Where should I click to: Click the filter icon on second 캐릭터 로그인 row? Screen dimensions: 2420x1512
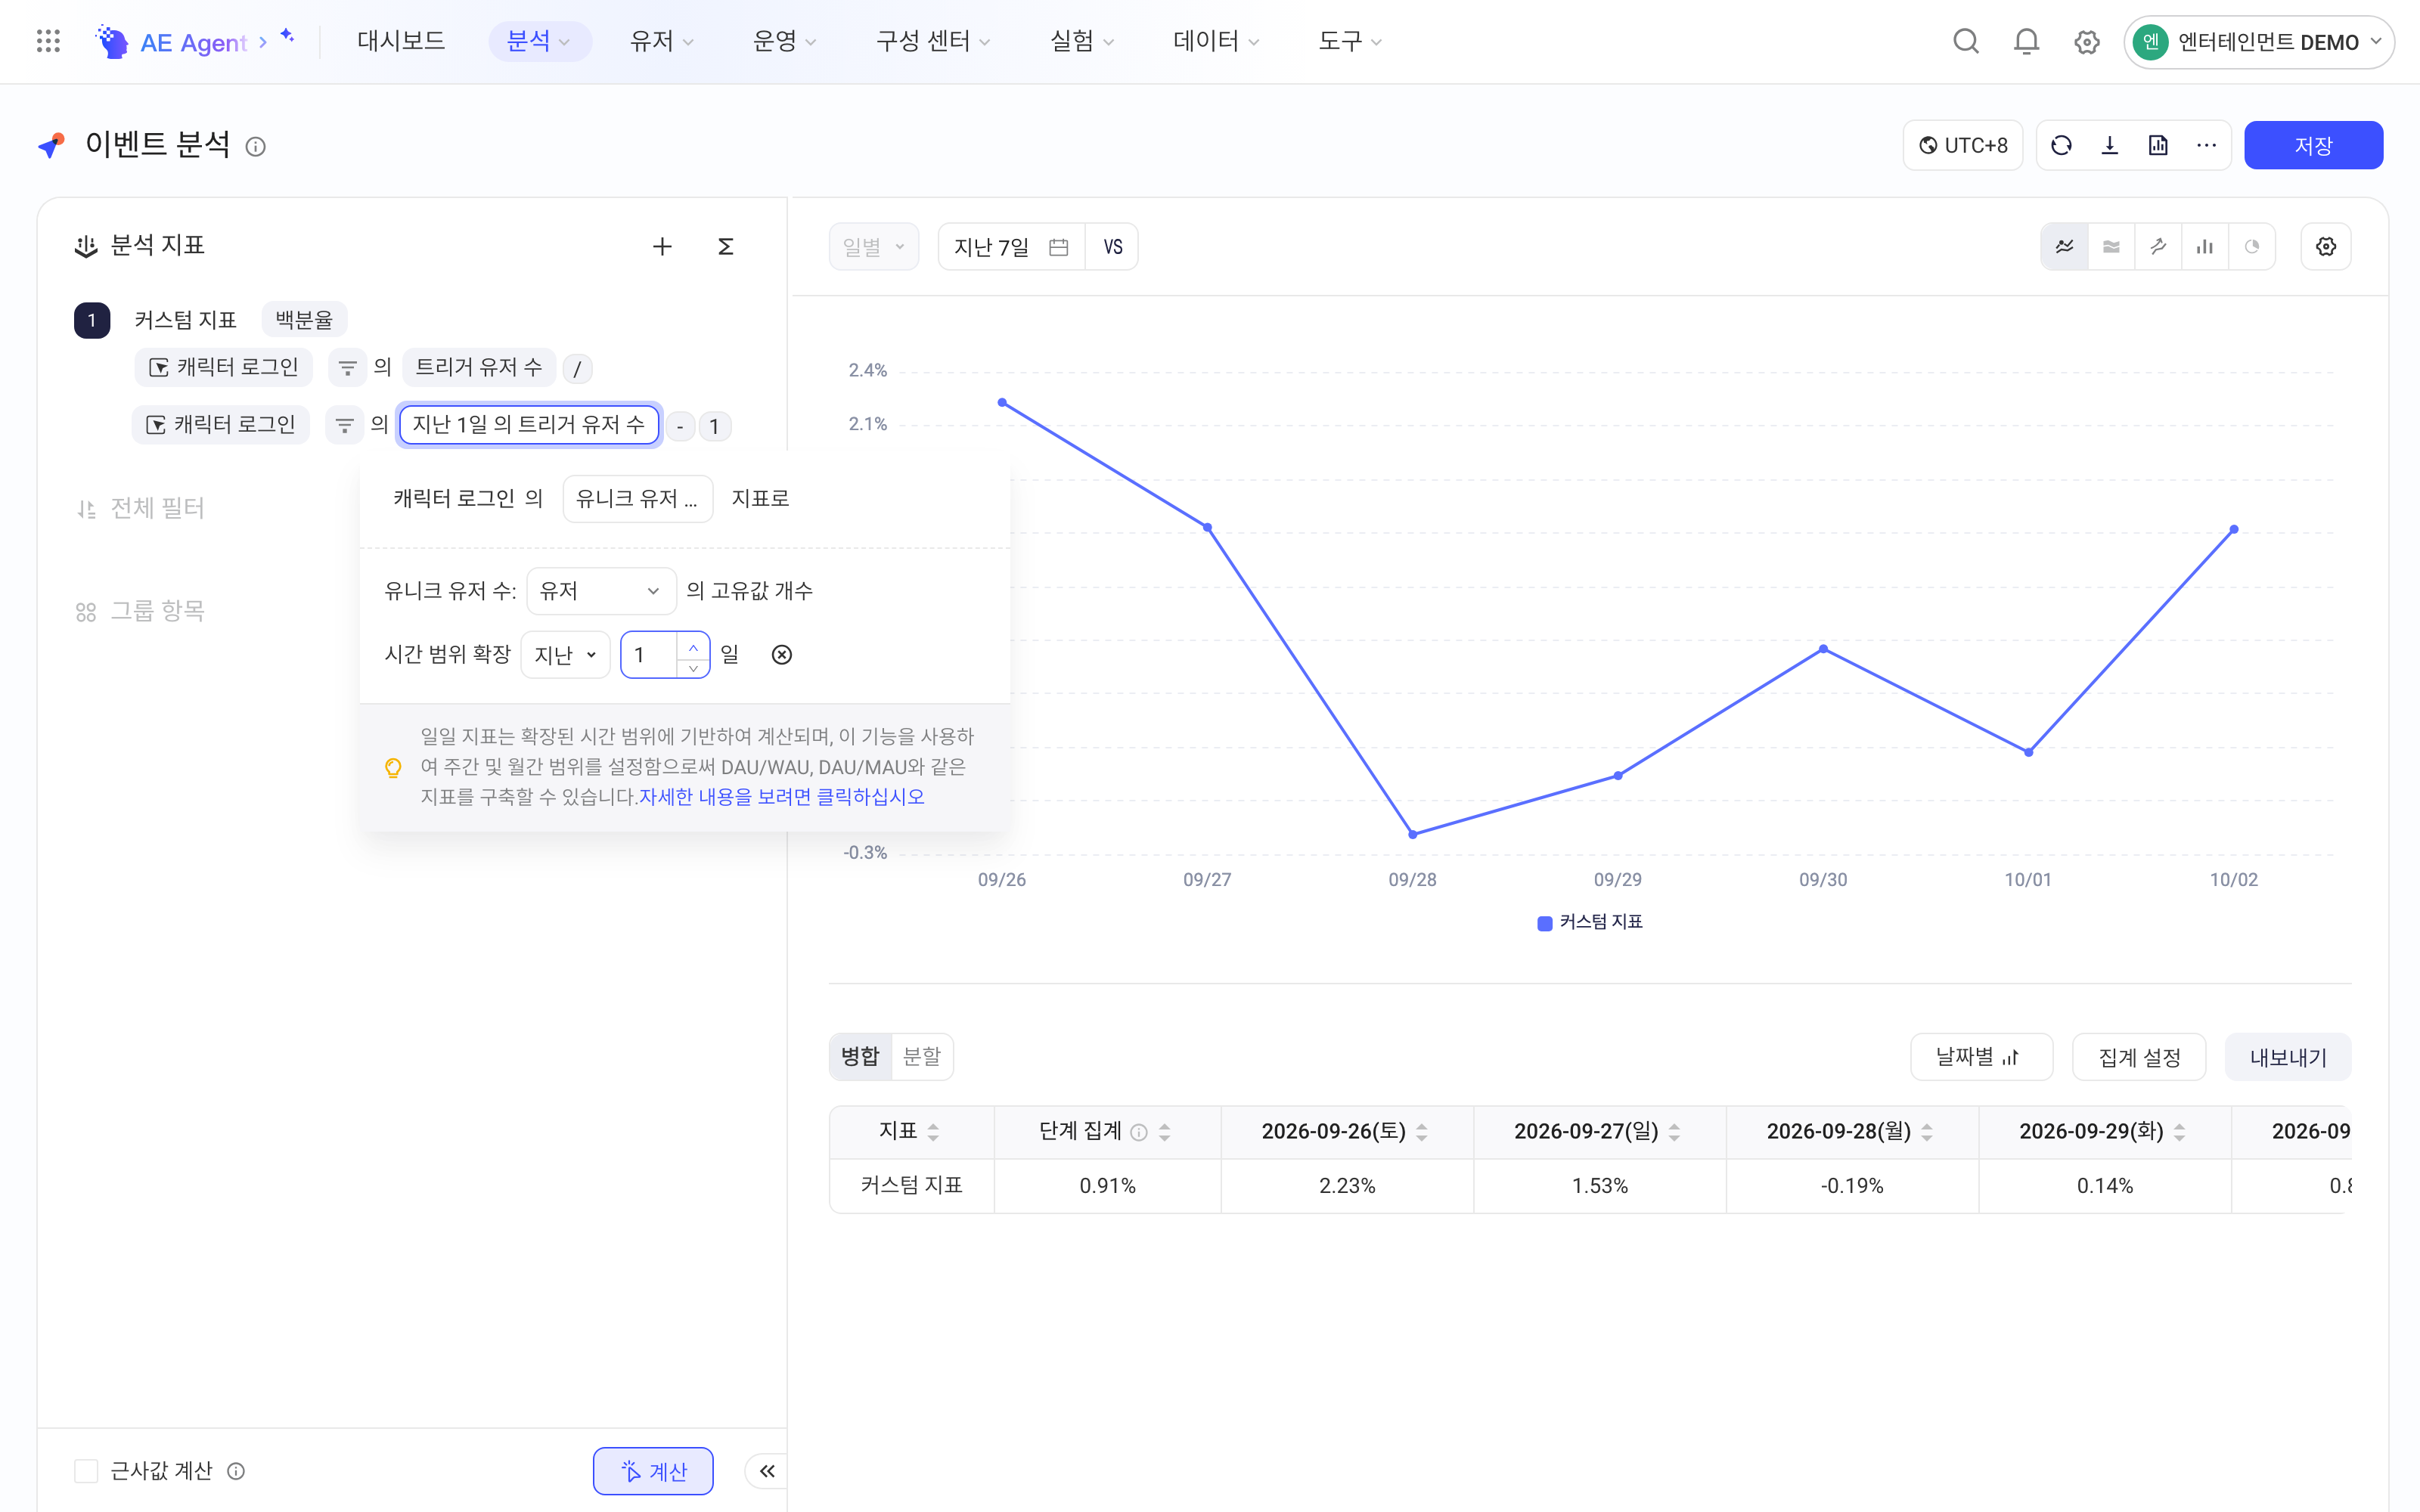click(344, 425)
